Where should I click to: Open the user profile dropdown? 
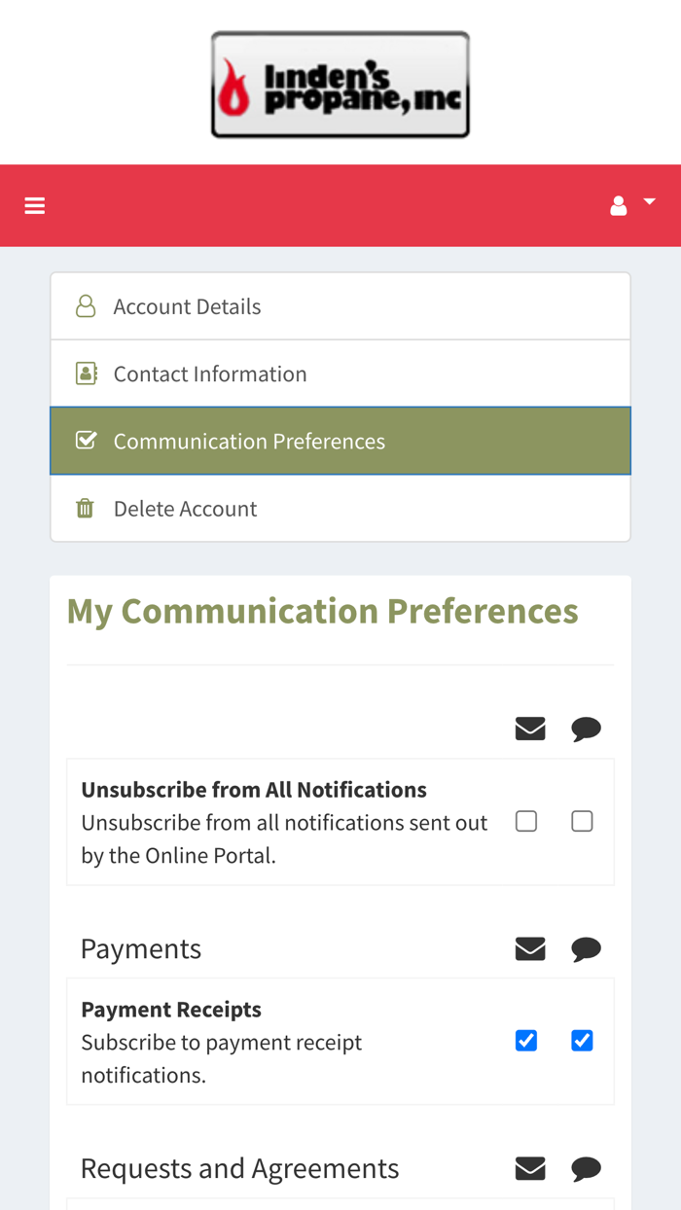click(631, 205)
